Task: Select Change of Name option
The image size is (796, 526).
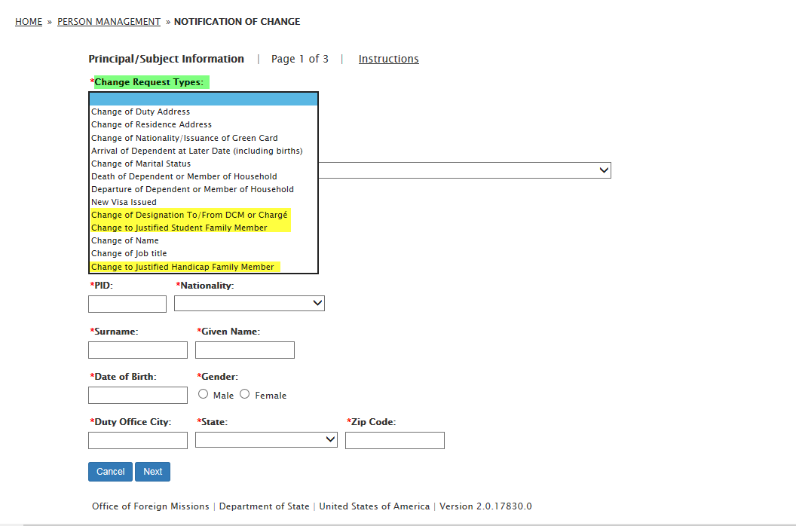Action: pyautogui.click(x=204, y=240)
